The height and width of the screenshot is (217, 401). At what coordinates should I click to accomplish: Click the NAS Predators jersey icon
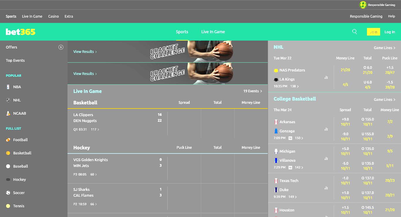[x=276, y=70]
